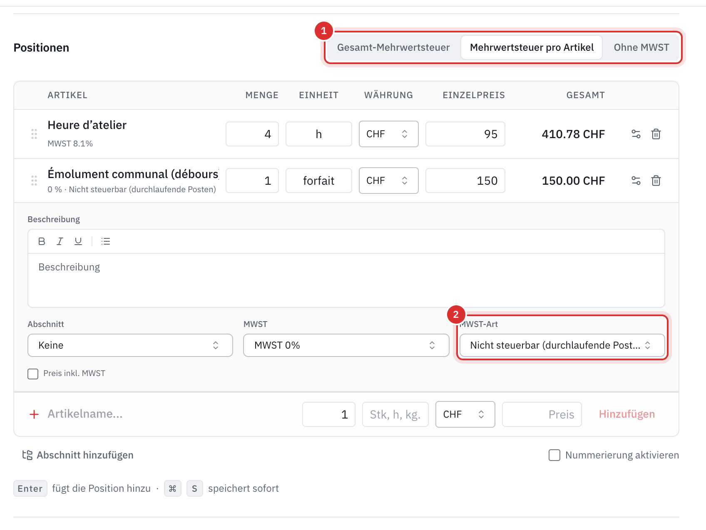Image resolution: width=706 pixels, height=530 pixels.
Task: Open the MWST-Art dropdown
Action: (562, 345)
